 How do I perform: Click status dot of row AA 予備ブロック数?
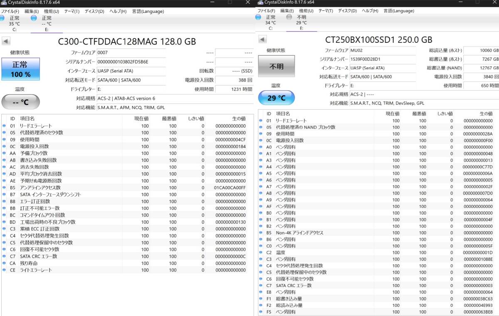point(5,153)
